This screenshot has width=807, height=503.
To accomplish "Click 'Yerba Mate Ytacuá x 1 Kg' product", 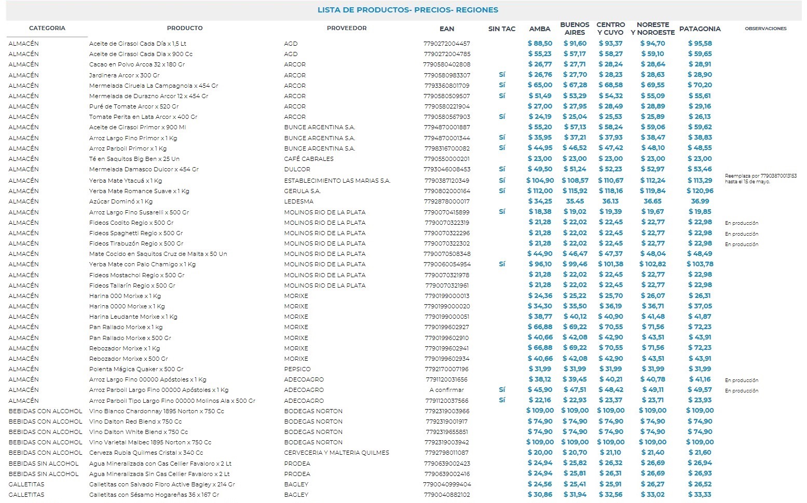I will point(126,181).
